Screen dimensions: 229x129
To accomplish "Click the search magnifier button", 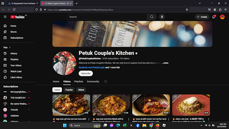I will [152, 17].
